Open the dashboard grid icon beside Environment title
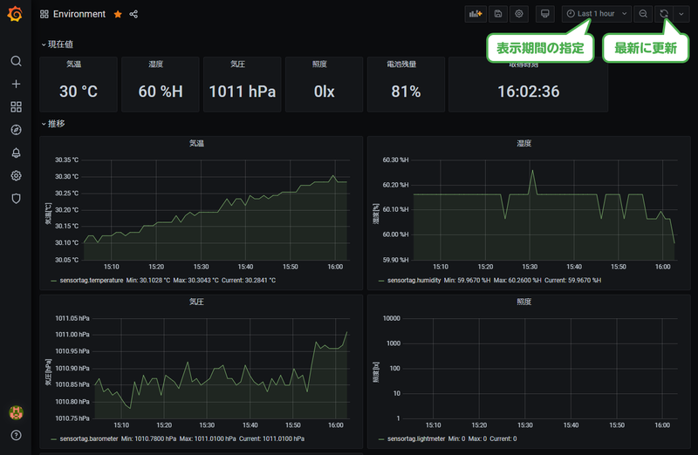Image resolution: width=698 pixels, height=455 pixels. (44, 14)
